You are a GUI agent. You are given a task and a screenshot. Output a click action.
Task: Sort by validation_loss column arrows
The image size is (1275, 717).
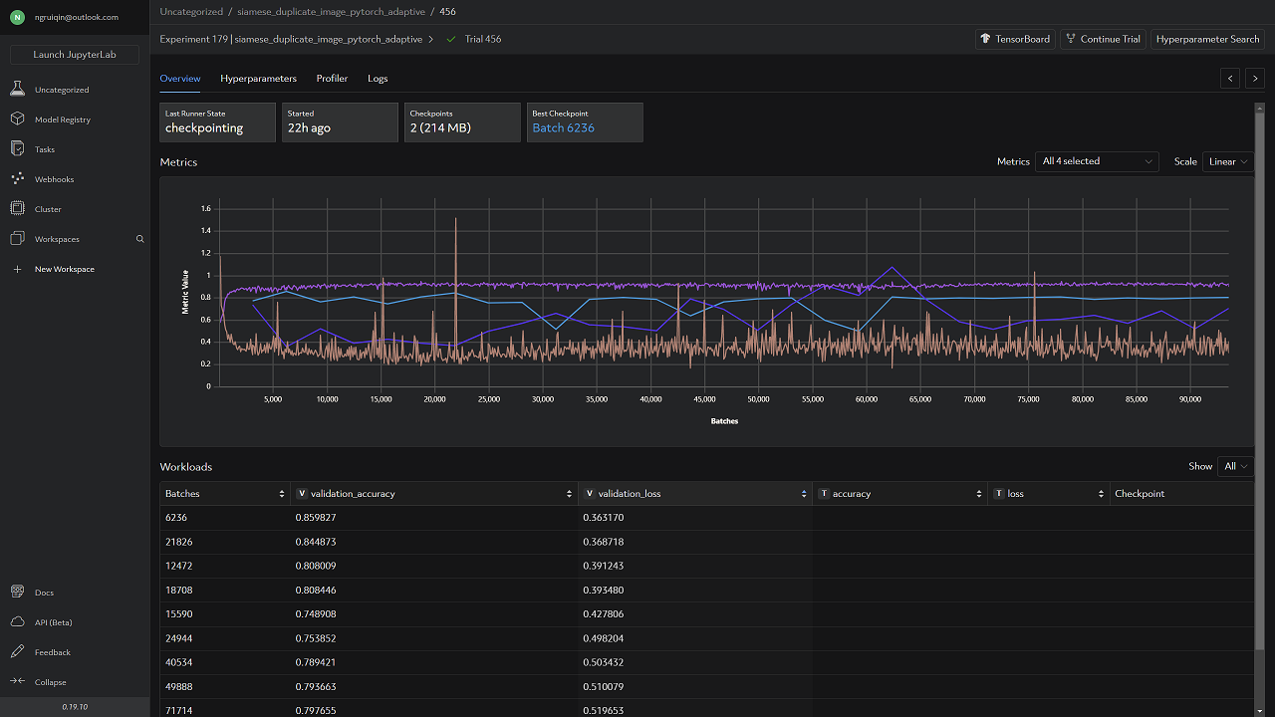point(804,494)
